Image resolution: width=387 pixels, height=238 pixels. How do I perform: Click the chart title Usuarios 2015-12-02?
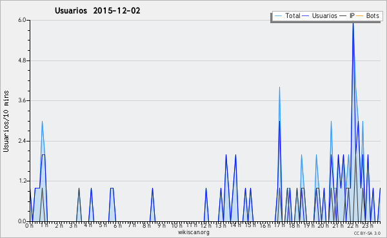coord(97,10)
